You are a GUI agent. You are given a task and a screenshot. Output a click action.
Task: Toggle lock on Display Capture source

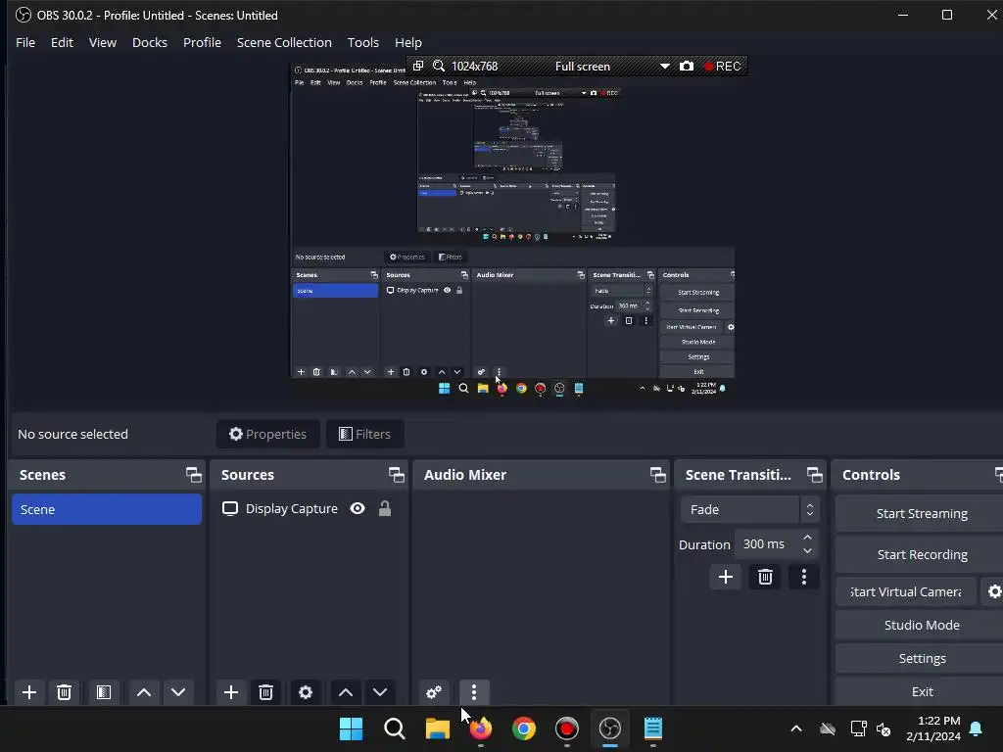384,508
